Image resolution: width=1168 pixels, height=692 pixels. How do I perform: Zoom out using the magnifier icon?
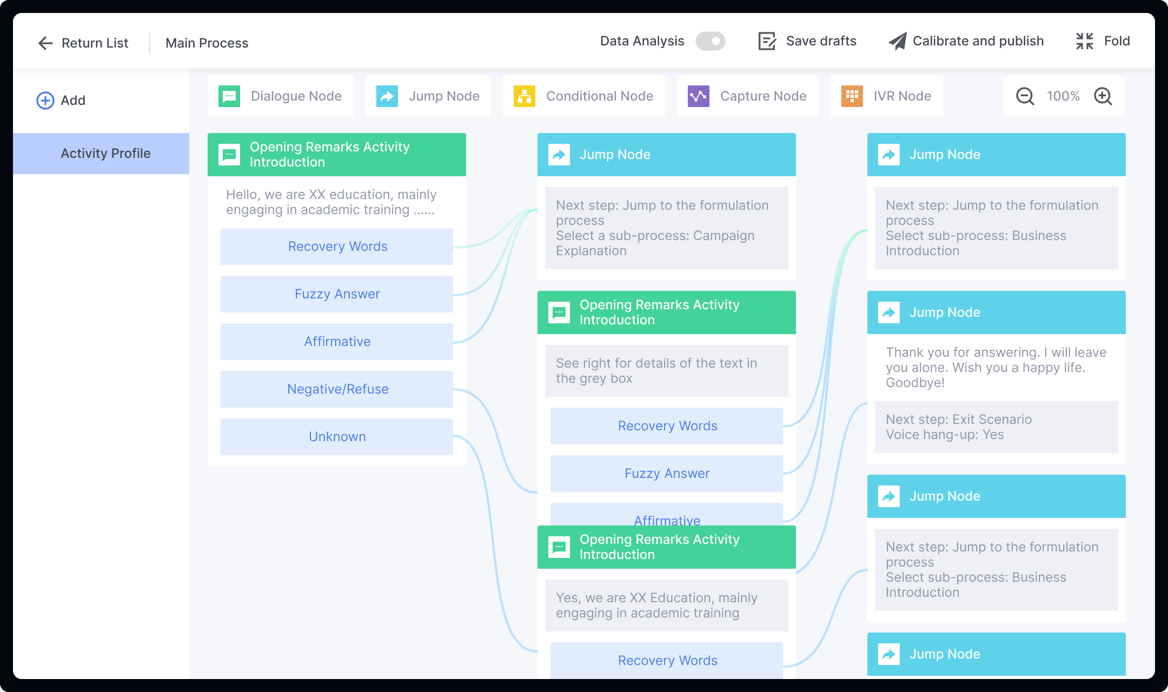1024,96
